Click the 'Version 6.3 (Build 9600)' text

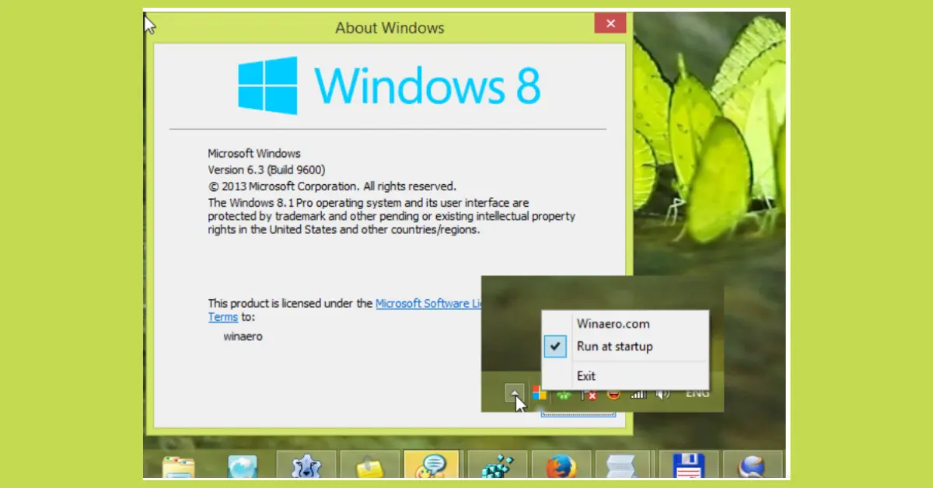click(x=266, y=169)
